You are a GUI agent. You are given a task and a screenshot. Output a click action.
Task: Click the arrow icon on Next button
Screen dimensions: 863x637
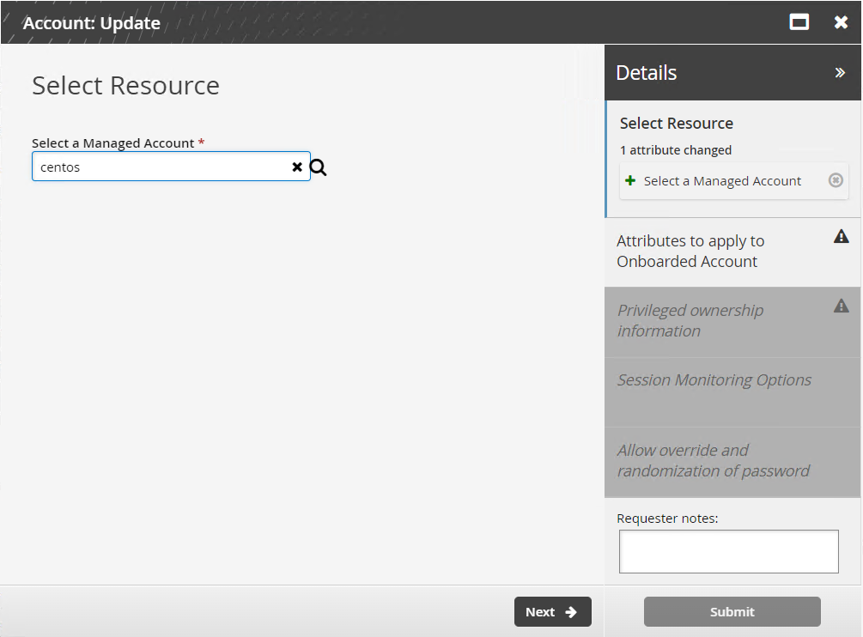pos(571,612)
